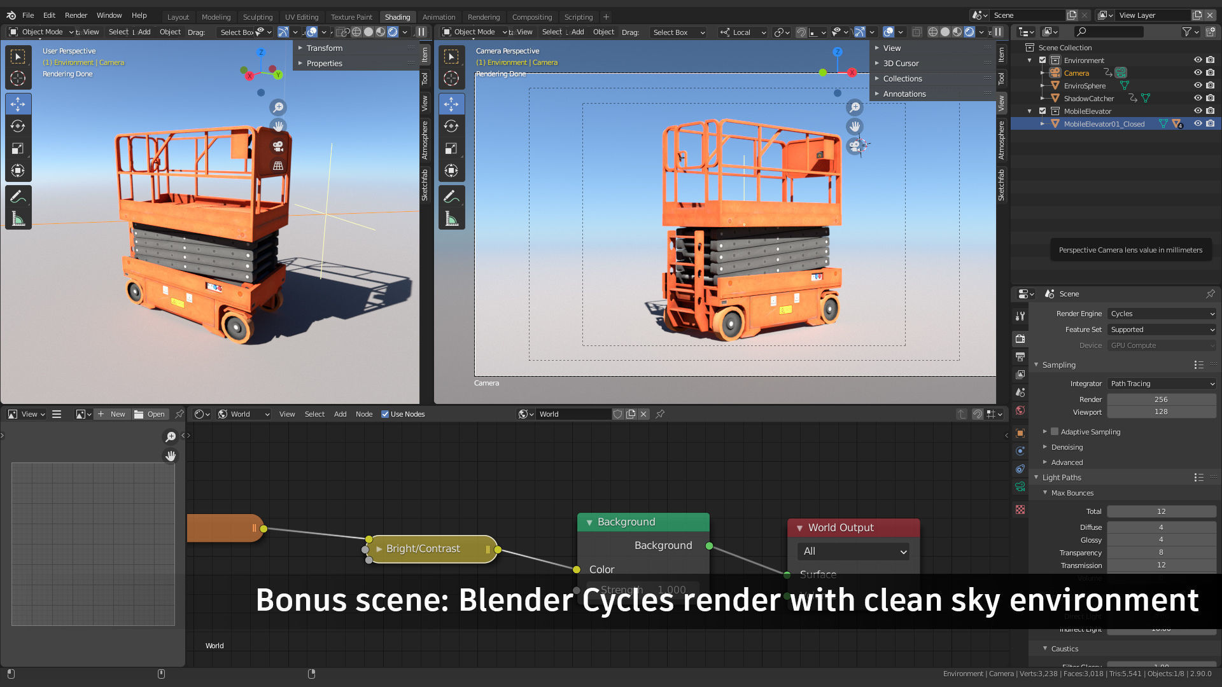Screen dimensions: 1222x687
Task: Switch to the Modeling workspace tab
Action: tap(216, 17)
